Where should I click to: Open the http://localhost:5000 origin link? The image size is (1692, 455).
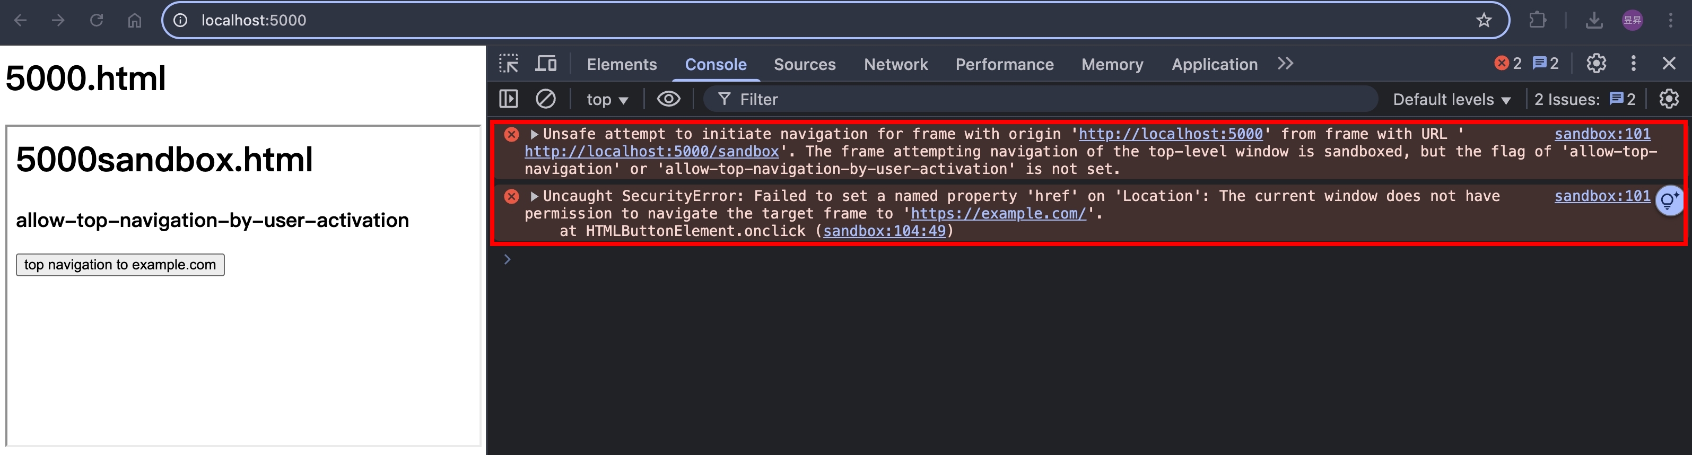pos(1171,134)
